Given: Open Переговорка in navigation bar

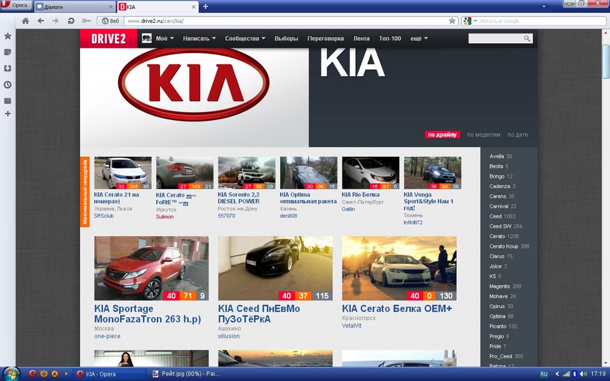Looking at the screenshot, I should coord(325,39).
